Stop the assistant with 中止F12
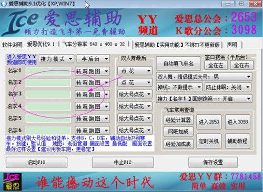This screenshot has width=263, height=192. coord(123,163)
